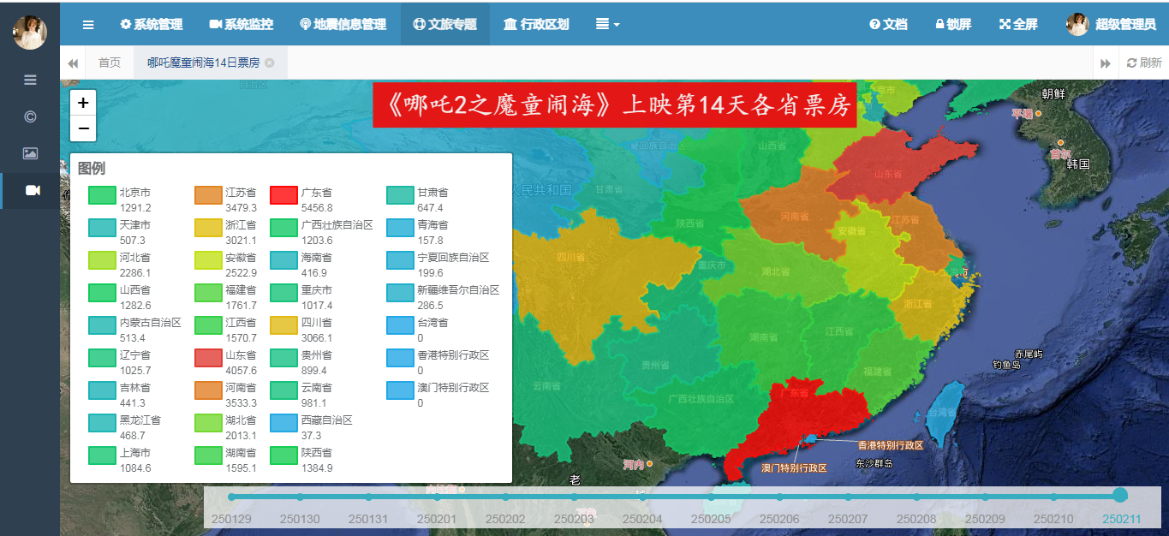Toggle the top hamburger menu icon
This screenshot has height=536, width=1169.
88,24
